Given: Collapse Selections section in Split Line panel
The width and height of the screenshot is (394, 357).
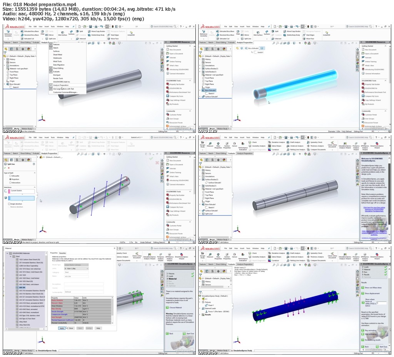Looking at the screenshot, I should tap(34, 187).
